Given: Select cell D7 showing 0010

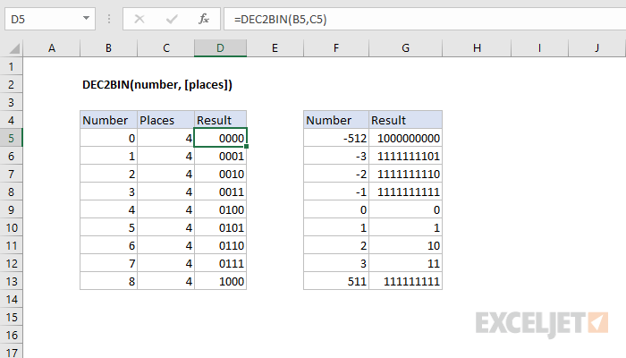Looking at the screenshot, I should [x=220, y=174].
